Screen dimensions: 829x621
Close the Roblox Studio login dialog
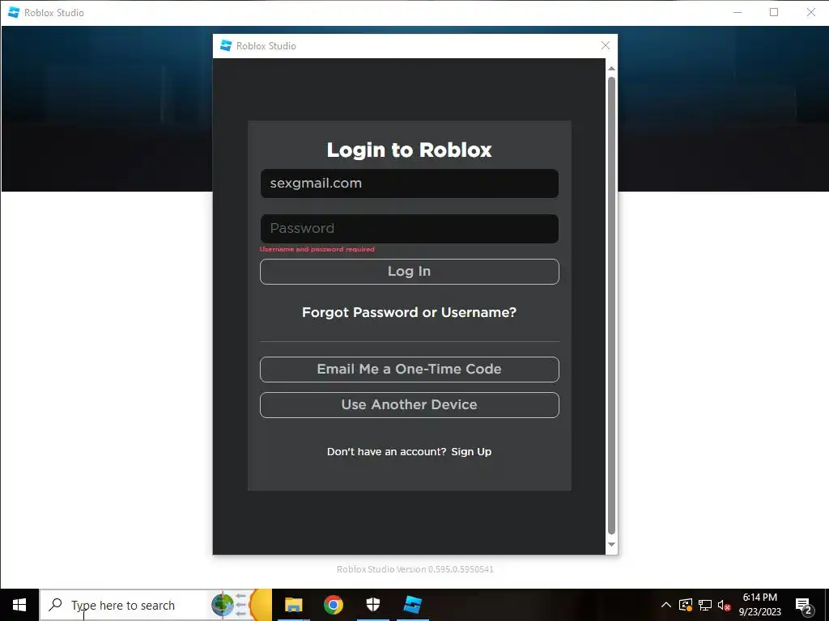[606, 46]
